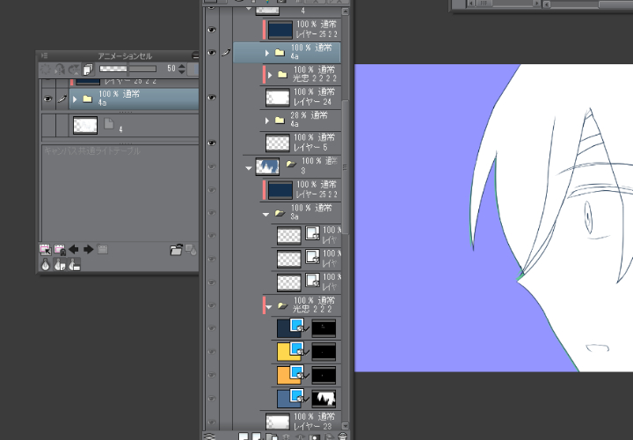The image size is (633, 440).
Task: Collapse the 3a layer folder
Action: (266, 214)
